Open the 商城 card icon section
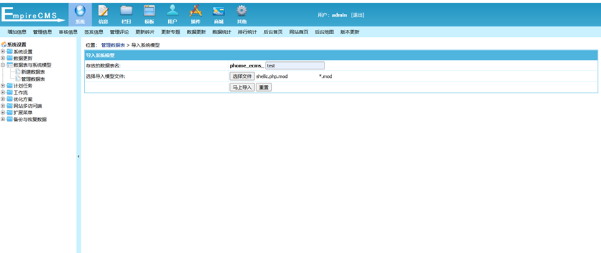The image size is (601, 253). pyautogui.click(x=218, y=15)
